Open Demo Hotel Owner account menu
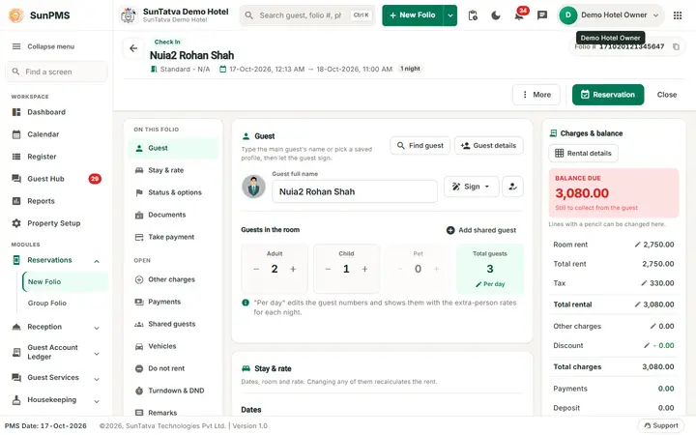The height and width of the screenshot is (435, 696). (611, 15)
